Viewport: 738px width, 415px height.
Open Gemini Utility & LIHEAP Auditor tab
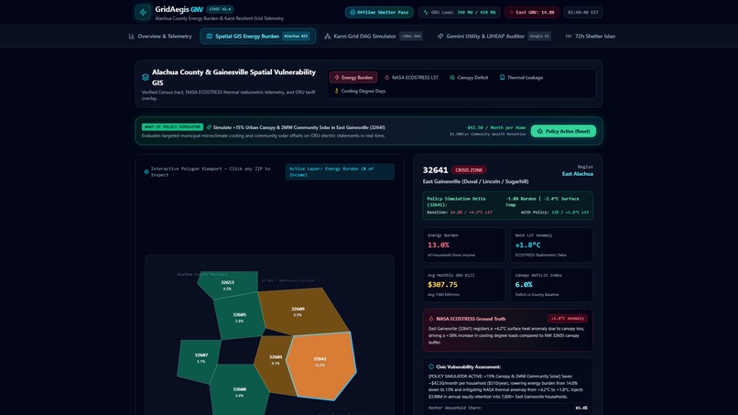tap(494, 37)
